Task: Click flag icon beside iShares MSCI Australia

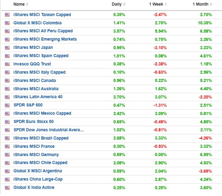Action: coord(7,89)
